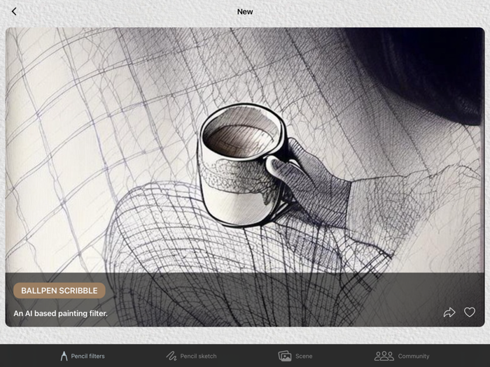
Task: Select the 'An AI based painting filter.' text
Action: 60,313
